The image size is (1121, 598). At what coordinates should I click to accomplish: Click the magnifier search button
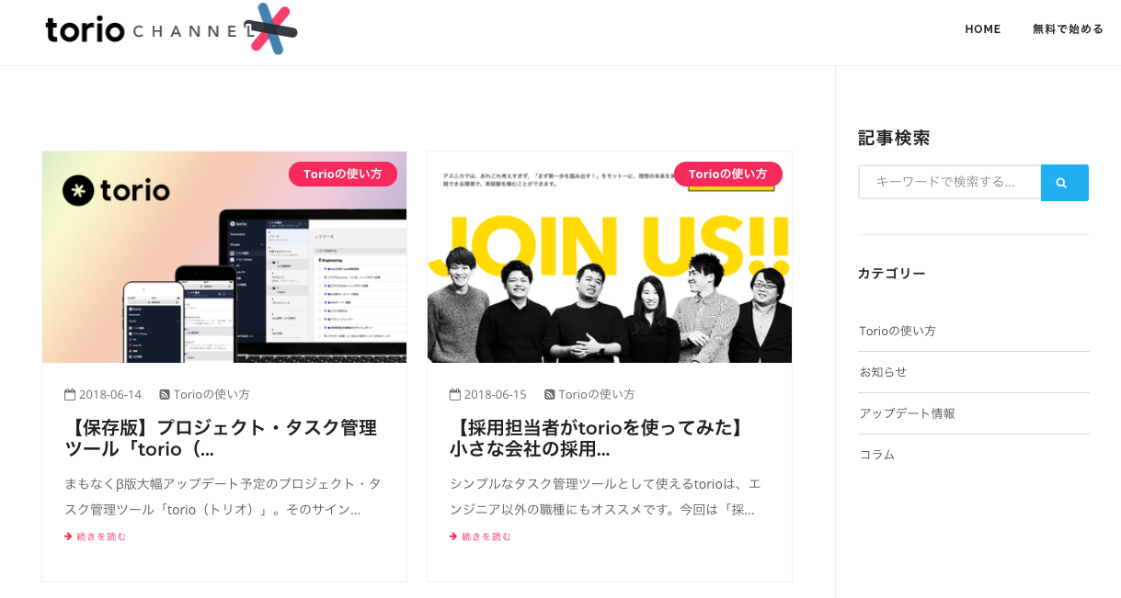(1064, 183)
